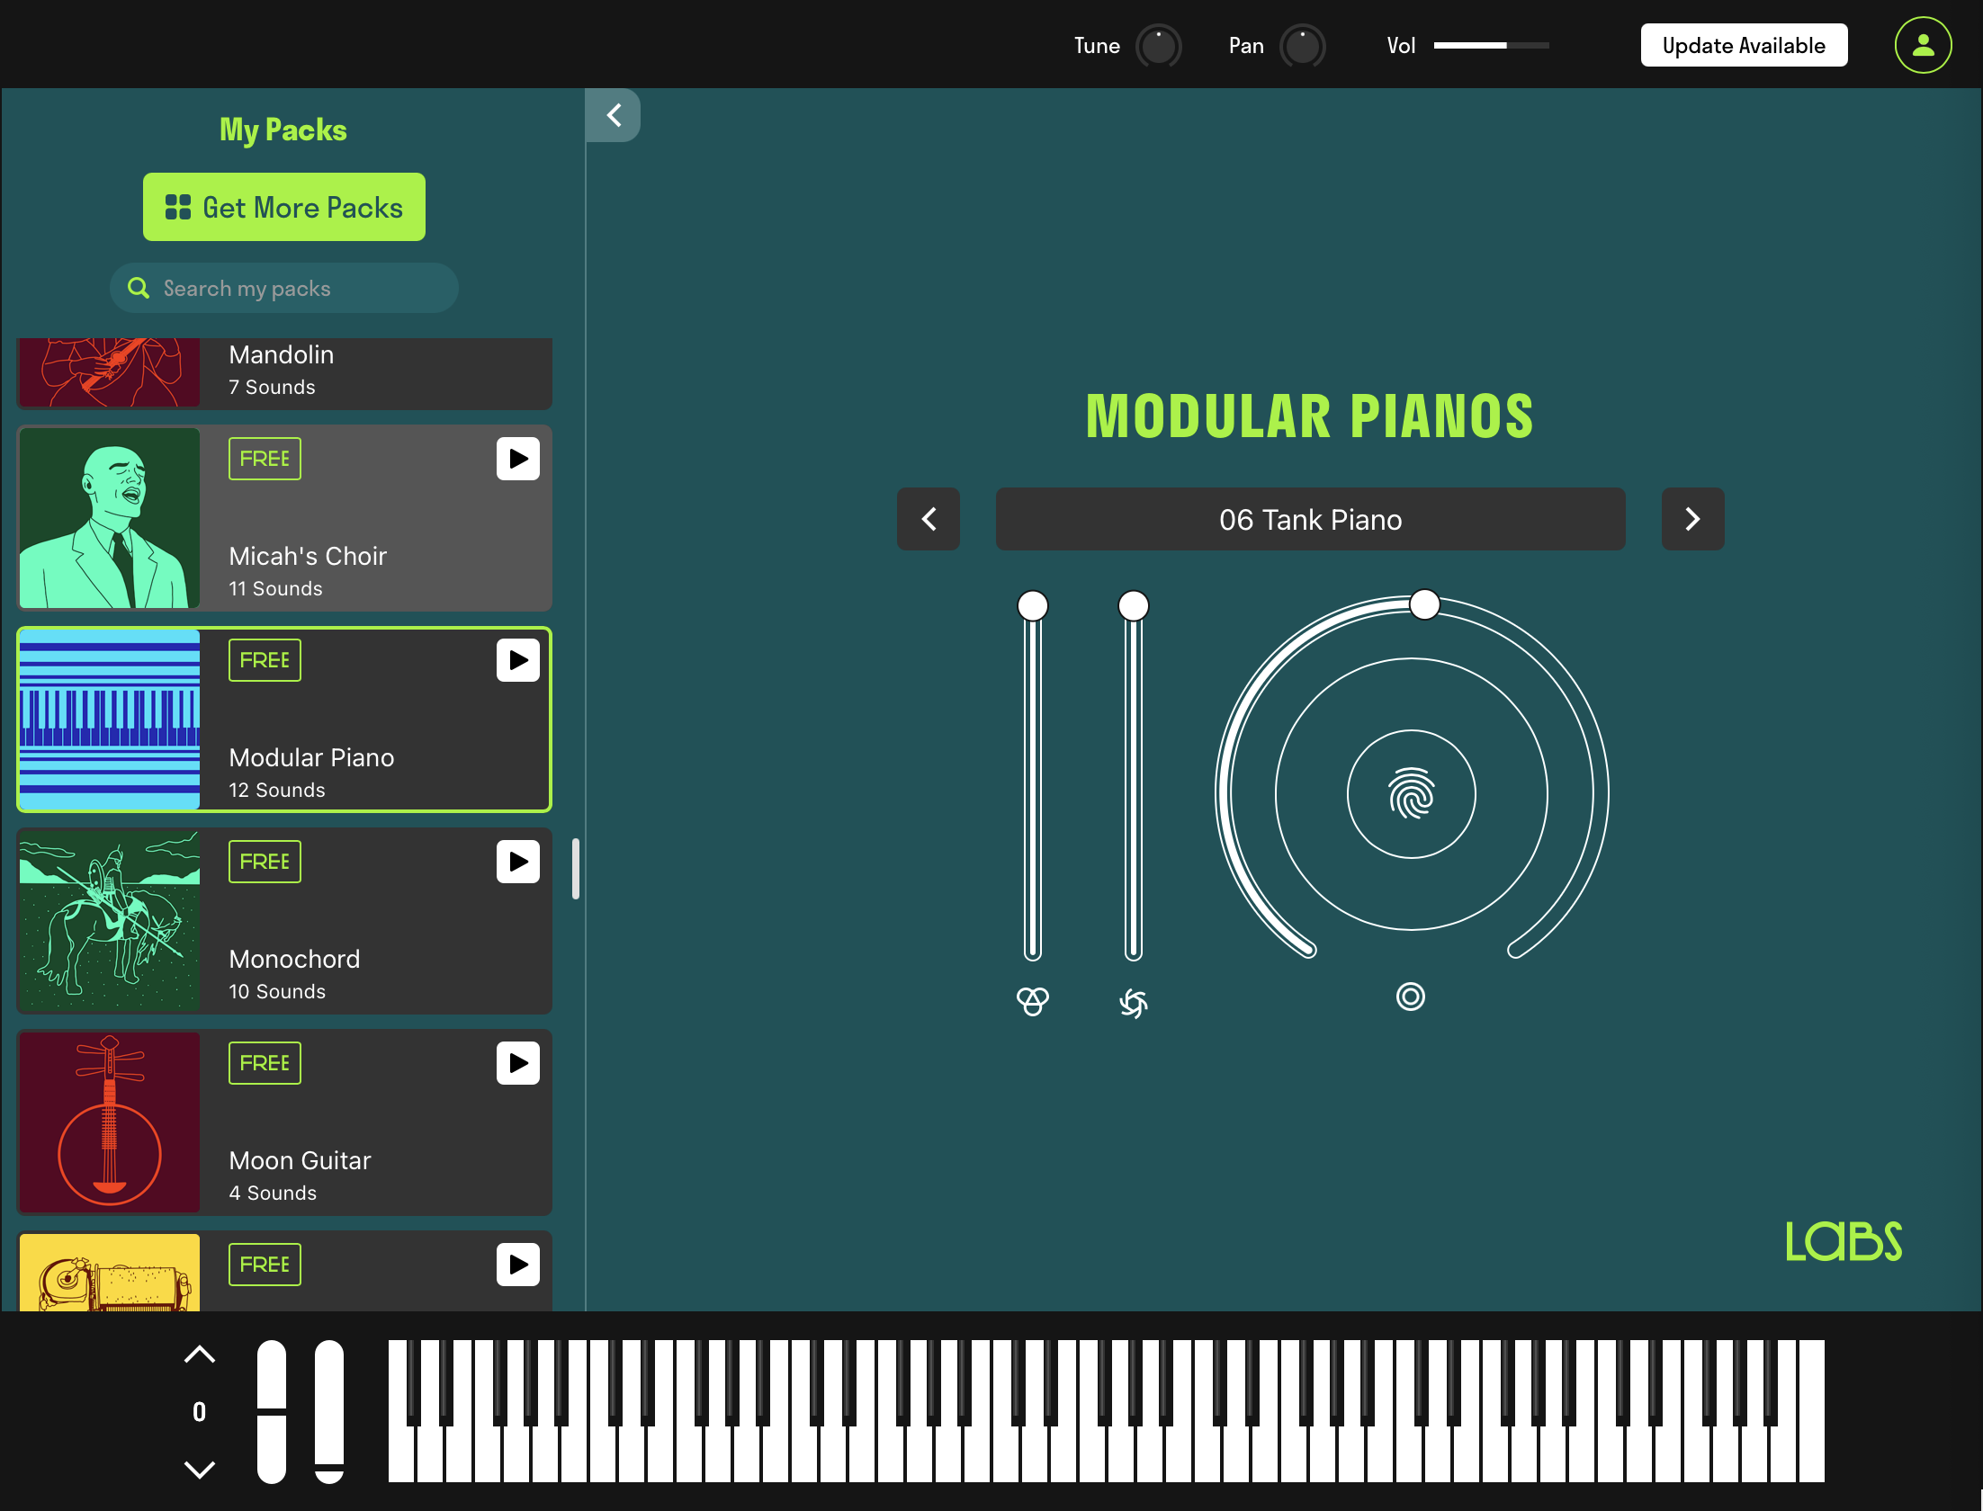The width and height of the screenshot is (1983, 1511).
Task: Click the round handle on outer dial
Action: [x=1424, y=604]
